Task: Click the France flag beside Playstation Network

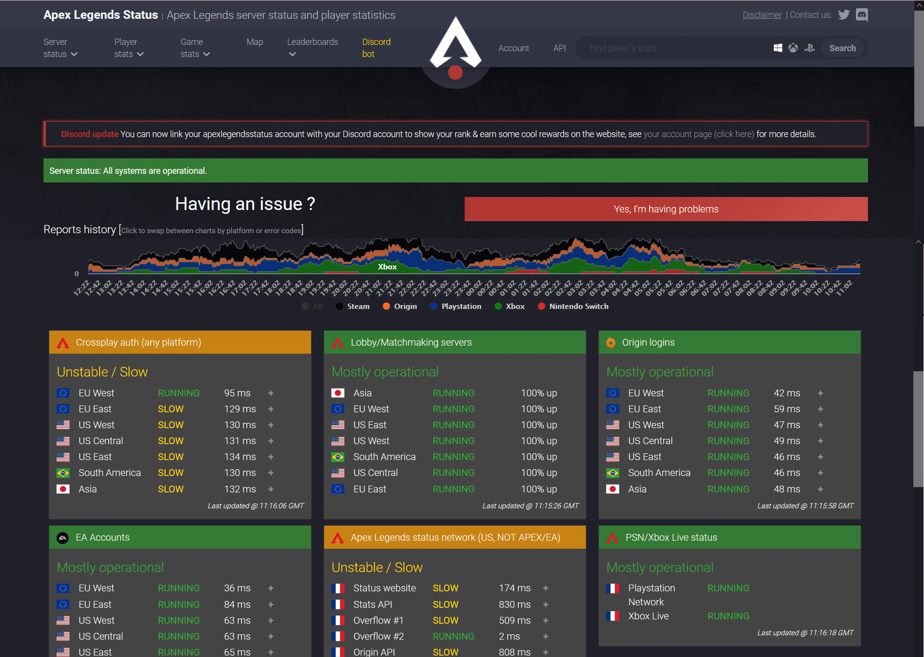Action: coord(612,588)
